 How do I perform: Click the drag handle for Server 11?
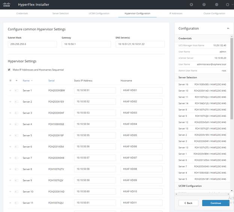click(x=10, y=203)
